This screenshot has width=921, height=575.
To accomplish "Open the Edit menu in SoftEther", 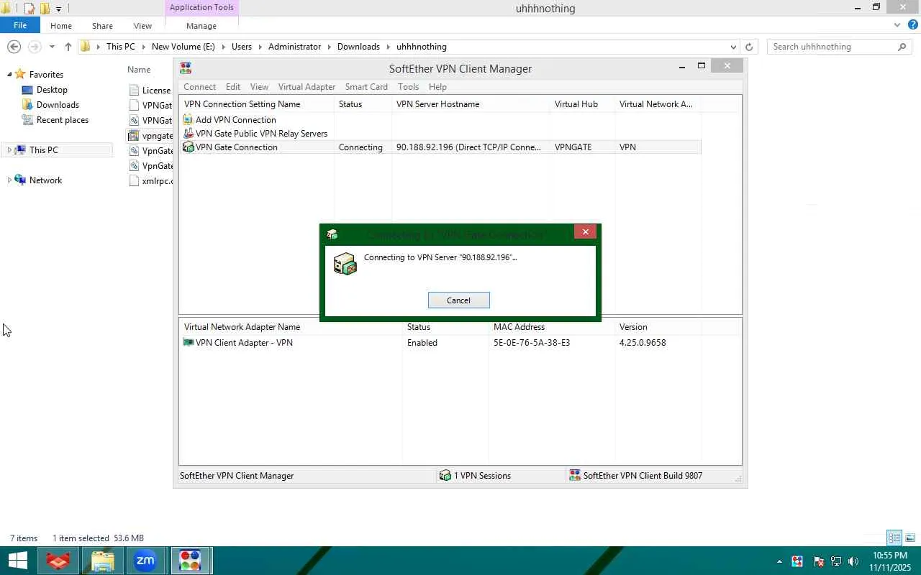I will click(x=233, y=87).
